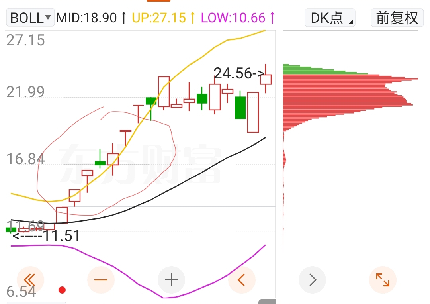Move chart back with left arrow
This screenshot has height=304, width=430.
[242, 280]
